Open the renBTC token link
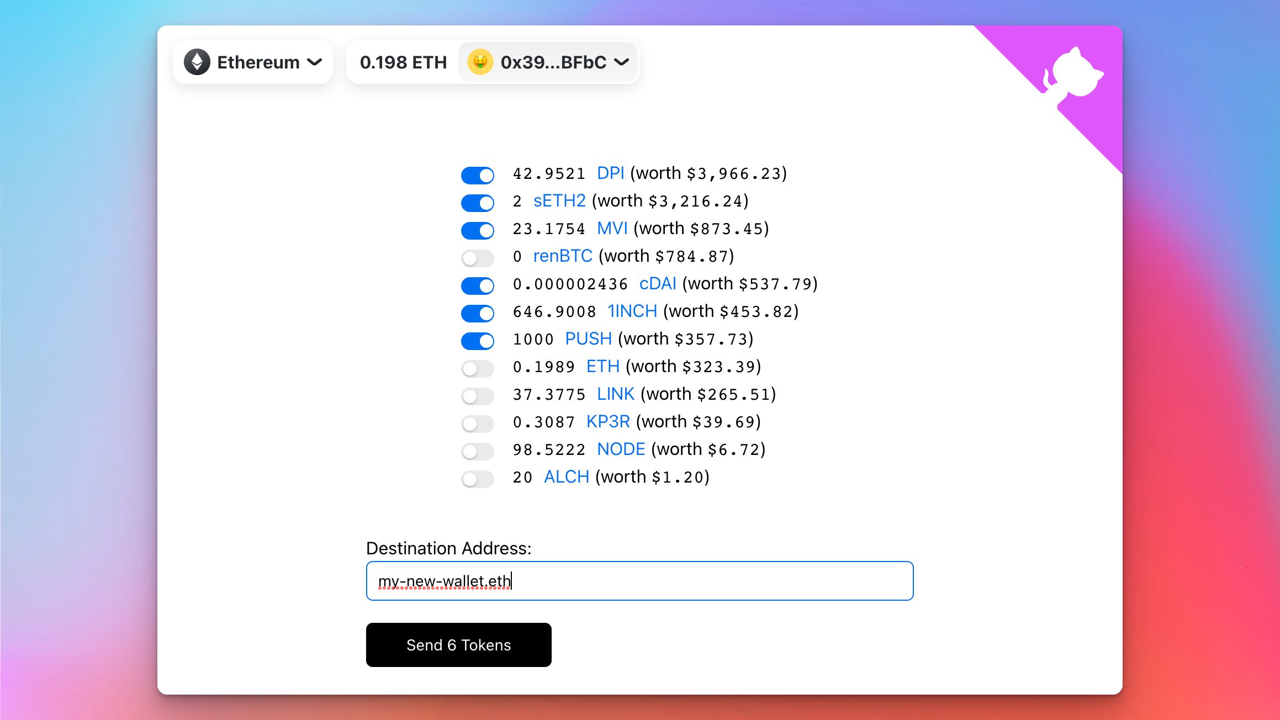The width and height of the screenshot is (1280, 720). 563,256
